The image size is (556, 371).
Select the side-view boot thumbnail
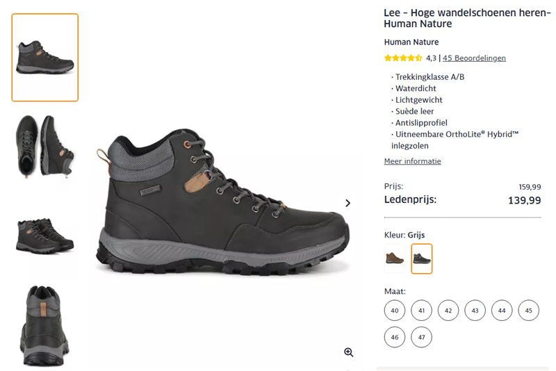tap(45, 58)
